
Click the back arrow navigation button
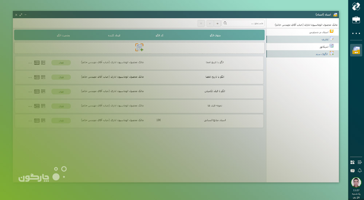210,23
